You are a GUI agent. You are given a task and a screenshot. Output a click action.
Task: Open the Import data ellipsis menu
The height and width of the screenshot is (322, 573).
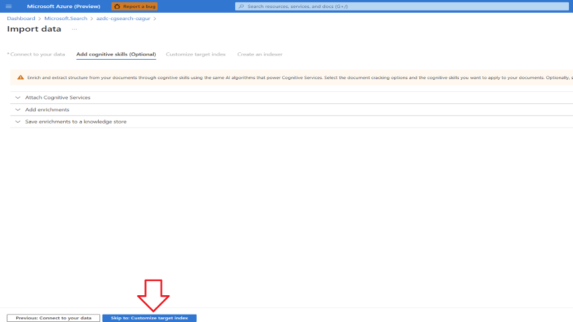point(75,30)
